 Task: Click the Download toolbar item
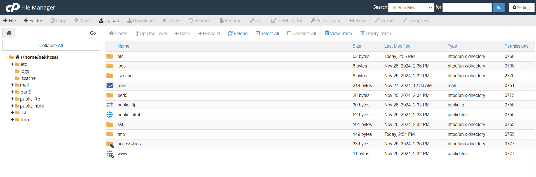pos(141,20)
